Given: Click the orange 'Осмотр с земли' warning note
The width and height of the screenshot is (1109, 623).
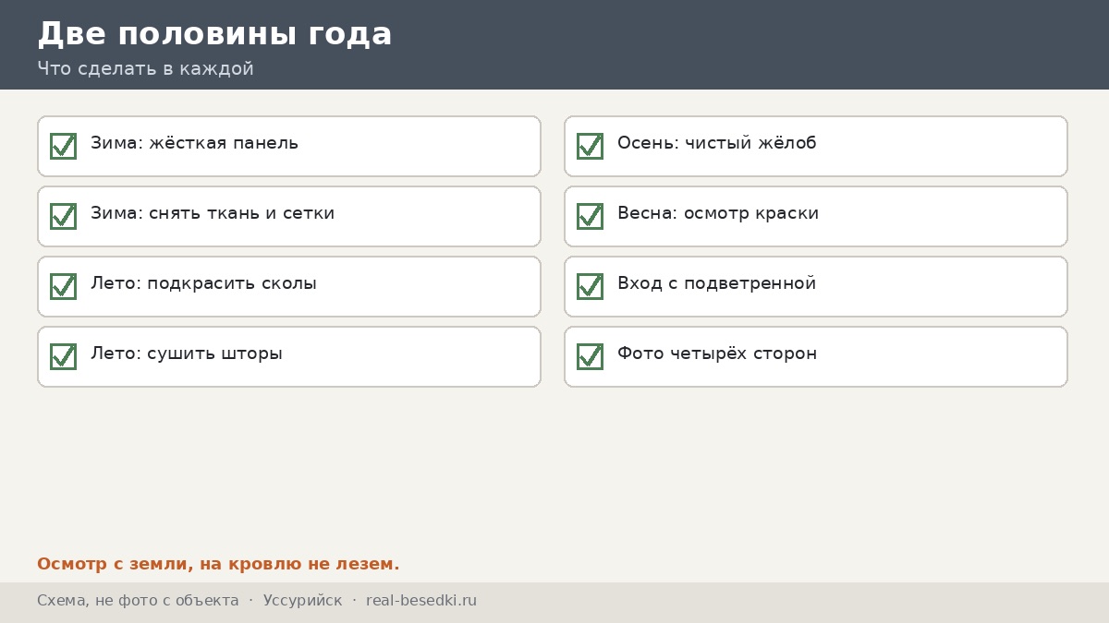Looking at the screenshot, I should (x=218, y=564).
